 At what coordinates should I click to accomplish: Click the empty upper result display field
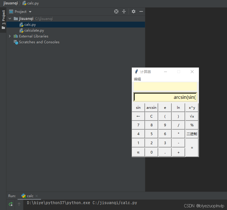pyautogui.click(x=165, y=86)
